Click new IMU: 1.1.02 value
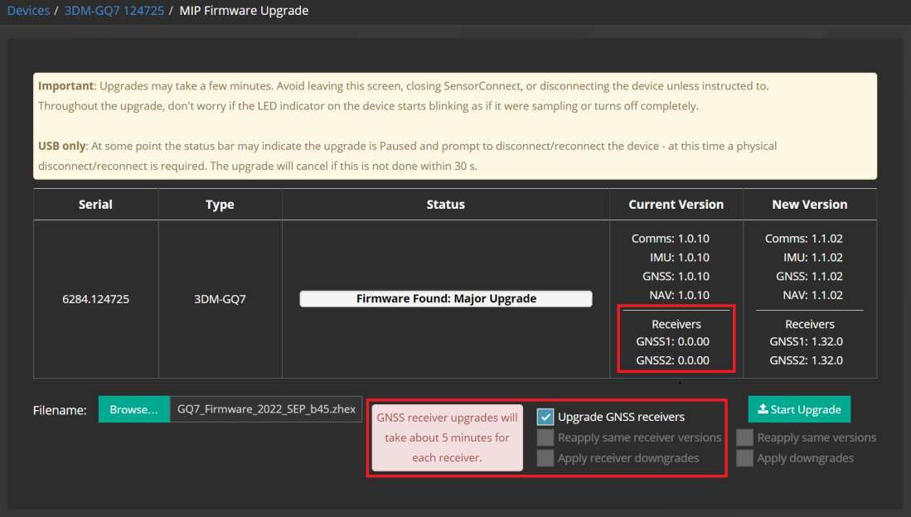This screenshot has height=517, width=911. 813,258
